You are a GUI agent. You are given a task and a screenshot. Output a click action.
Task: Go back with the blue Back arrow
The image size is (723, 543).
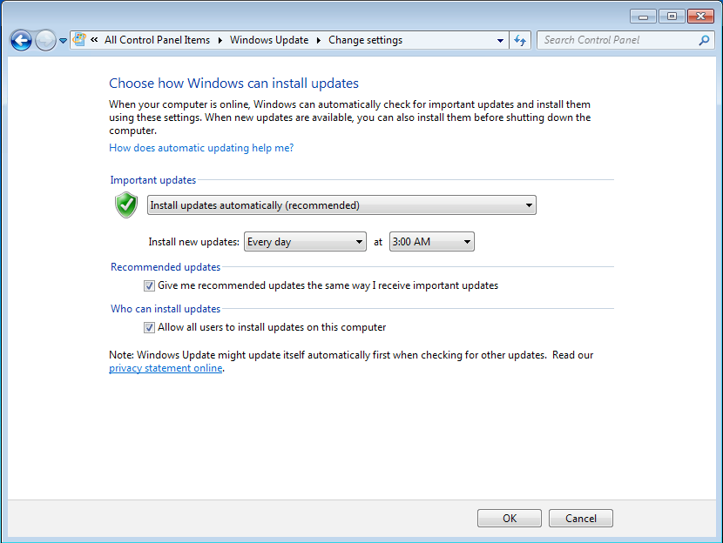point(21,41)
